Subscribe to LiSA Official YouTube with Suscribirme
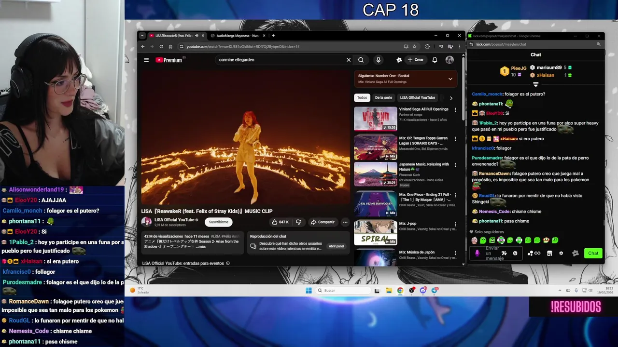The width and height of the screenshot is (618, 347). [x=218, y=222]
